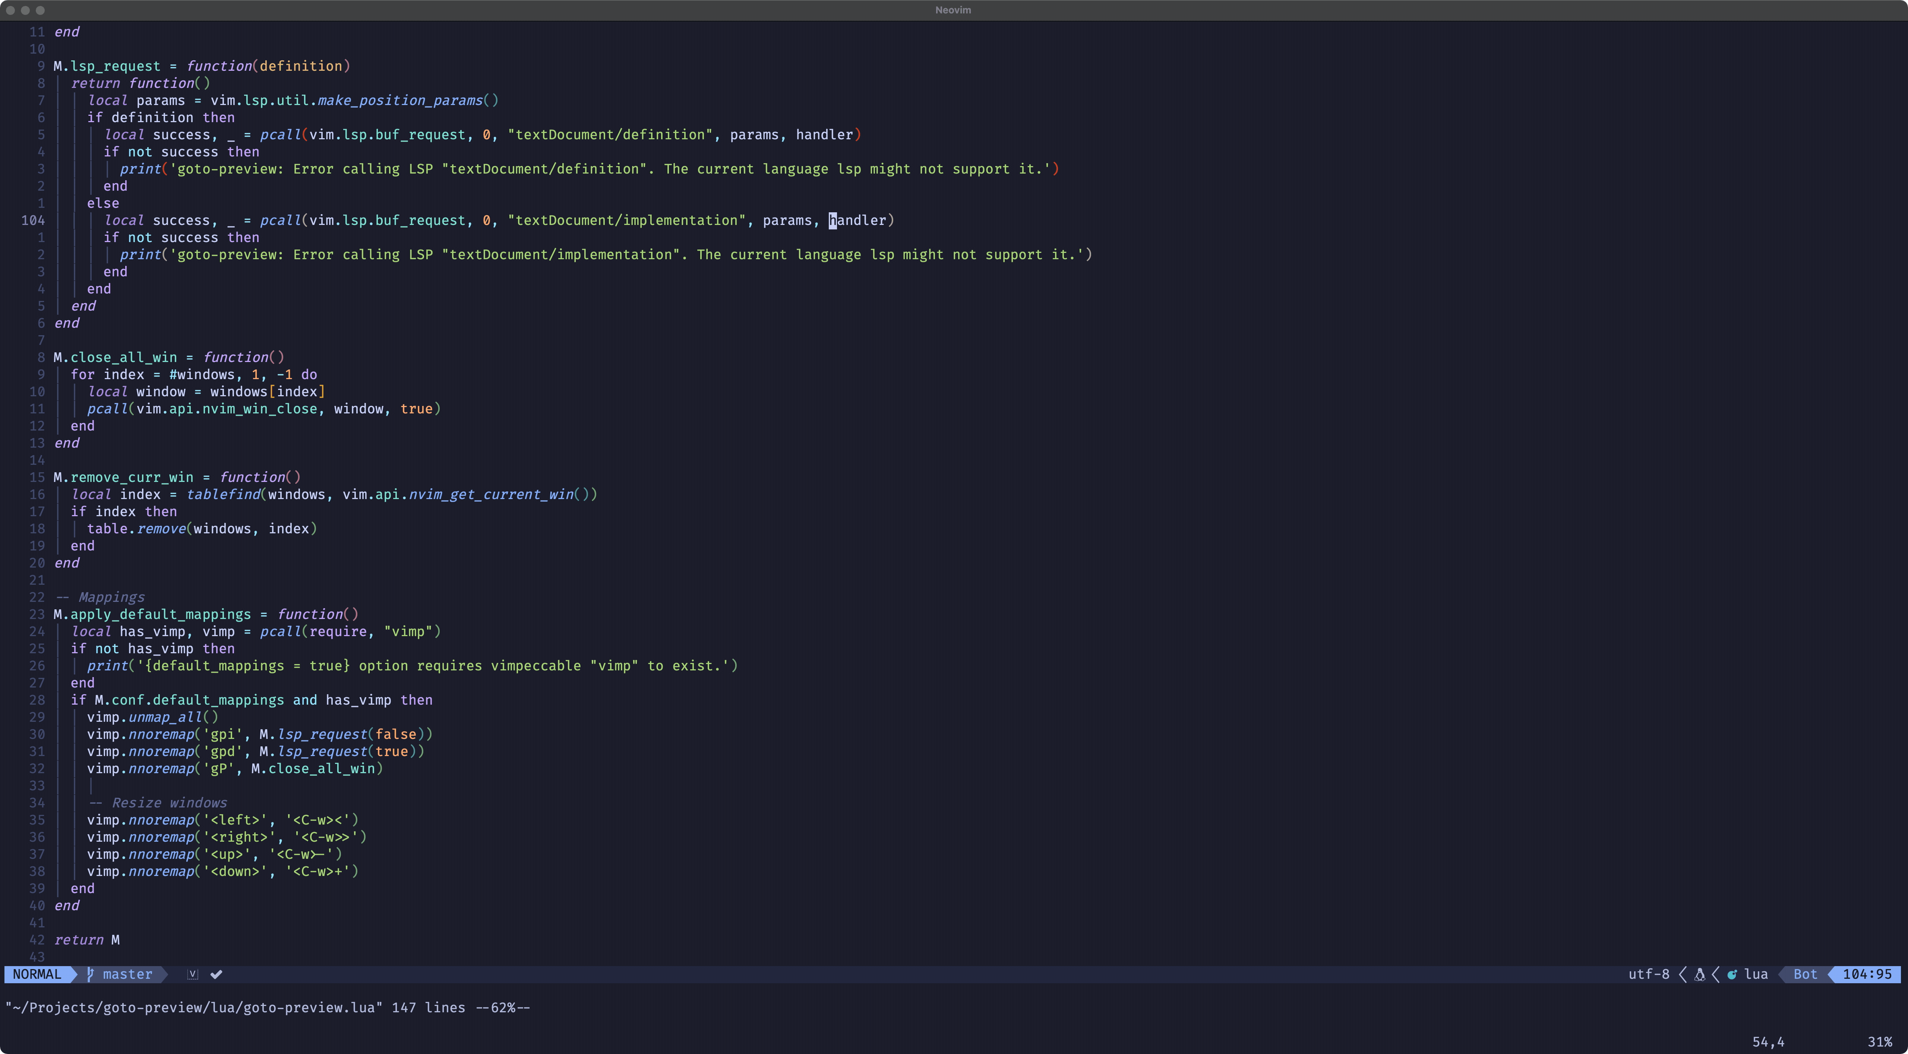The height and width of the screenshot is (1054, 1908).
Task: Click current line number 104 in gutter
Action: pyautogui.click(x=32, y=220)
